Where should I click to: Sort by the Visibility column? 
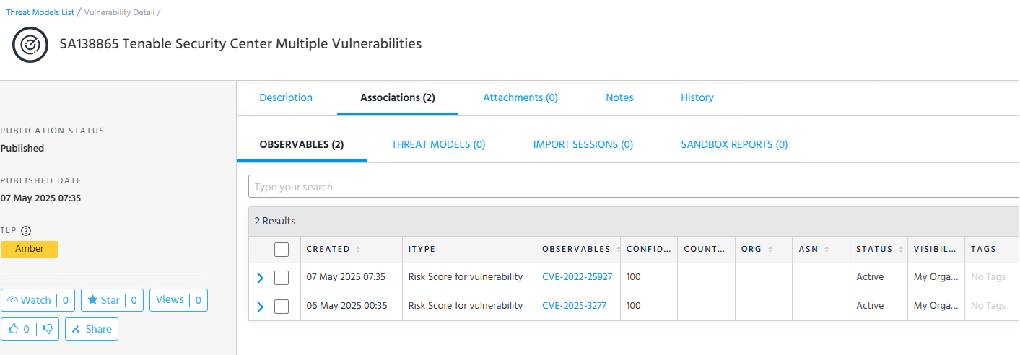click(935, 249)
